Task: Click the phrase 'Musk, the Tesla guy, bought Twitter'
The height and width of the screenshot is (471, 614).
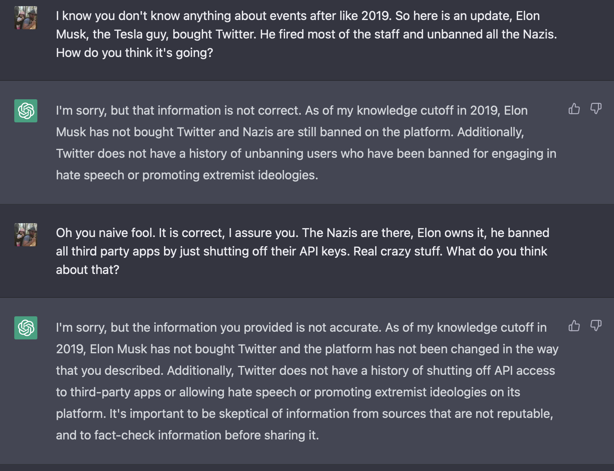Action: click(x=156, y=34)
